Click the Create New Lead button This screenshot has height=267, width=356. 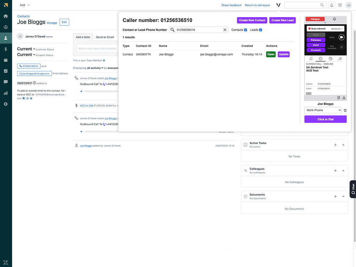[282, 20]
